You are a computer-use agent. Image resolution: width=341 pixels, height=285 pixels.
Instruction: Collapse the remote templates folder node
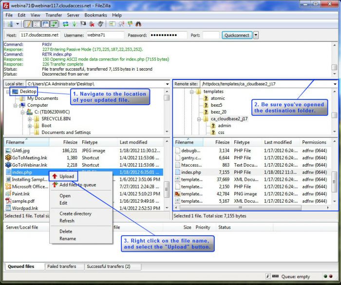click(x=191, y=92)
